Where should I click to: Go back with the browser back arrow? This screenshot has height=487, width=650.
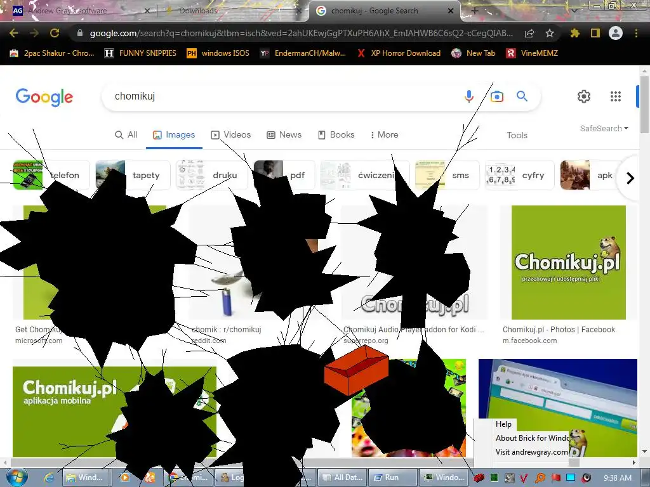pyautogui.click(x=14, y=33)
